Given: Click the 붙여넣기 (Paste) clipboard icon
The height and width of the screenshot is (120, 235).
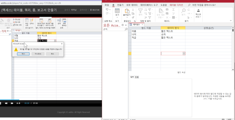Looking at the screenshot, I should (127, 11).
